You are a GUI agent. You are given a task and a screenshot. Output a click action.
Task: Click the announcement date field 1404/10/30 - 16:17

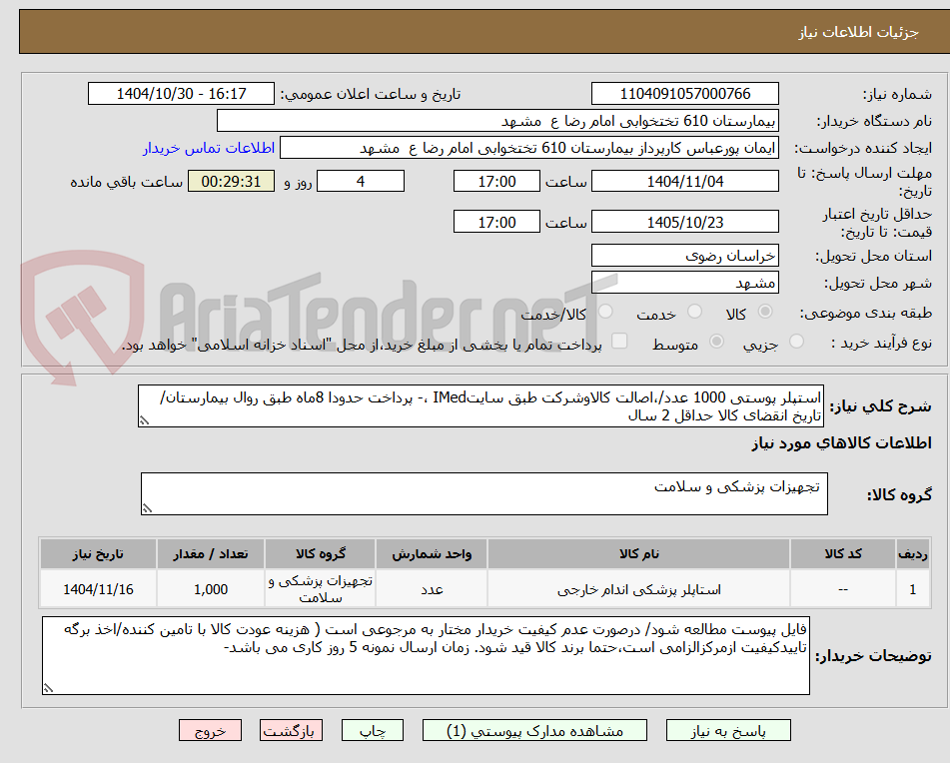(x=181, y=94)
